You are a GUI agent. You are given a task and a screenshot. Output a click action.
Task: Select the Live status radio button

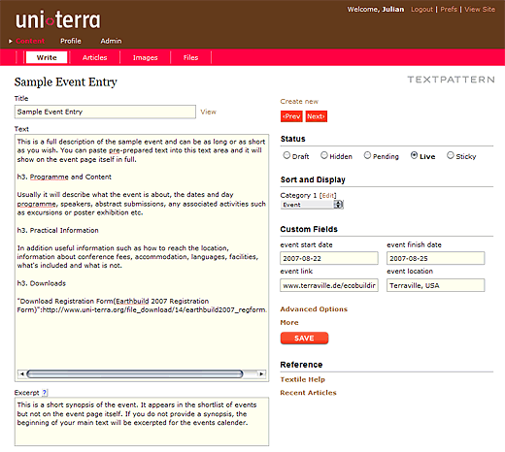click(414, 155)
